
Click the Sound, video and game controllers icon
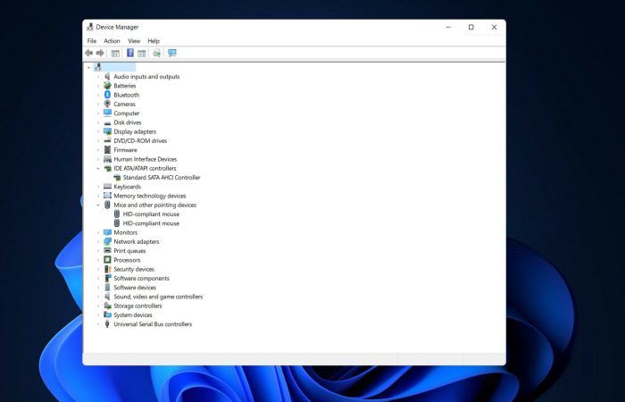(x=107, y=297)
